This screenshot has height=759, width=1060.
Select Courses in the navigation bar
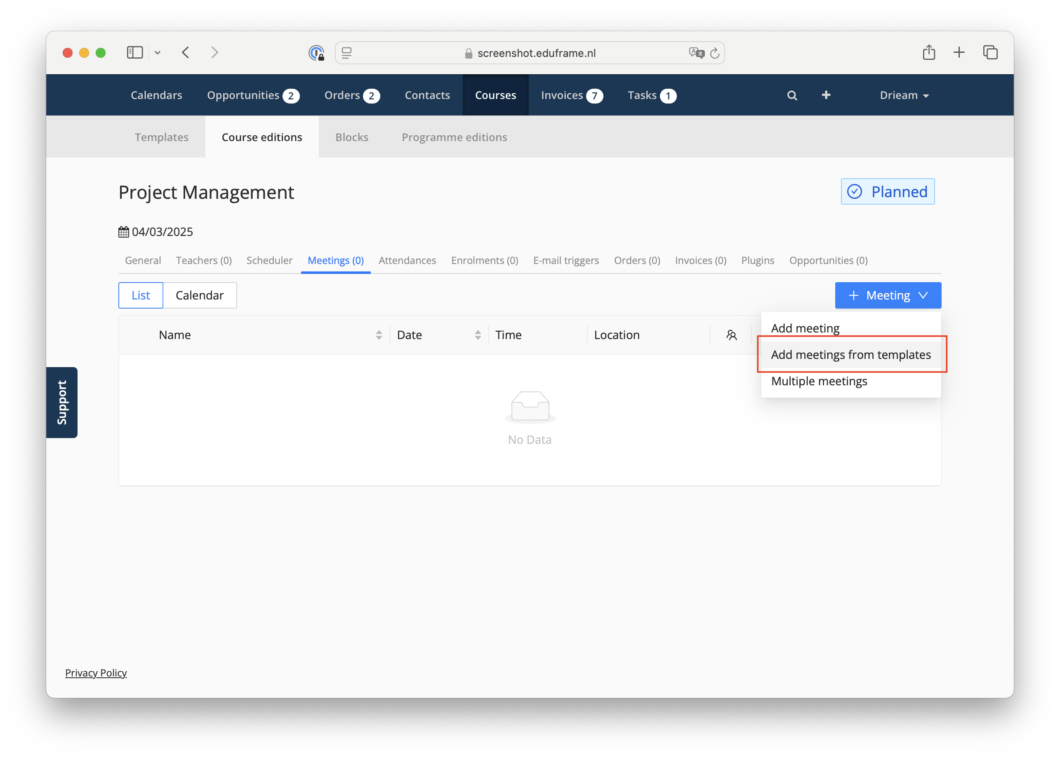coord(495,95)
